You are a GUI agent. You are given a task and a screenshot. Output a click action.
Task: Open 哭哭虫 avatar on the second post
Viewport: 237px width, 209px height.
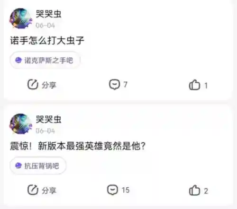pos(20,124)
